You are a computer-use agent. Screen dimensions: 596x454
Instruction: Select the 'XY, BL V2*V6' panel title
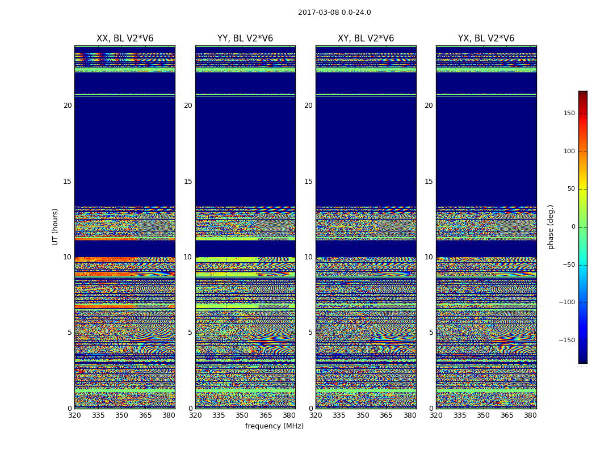(x=366, y=39)
